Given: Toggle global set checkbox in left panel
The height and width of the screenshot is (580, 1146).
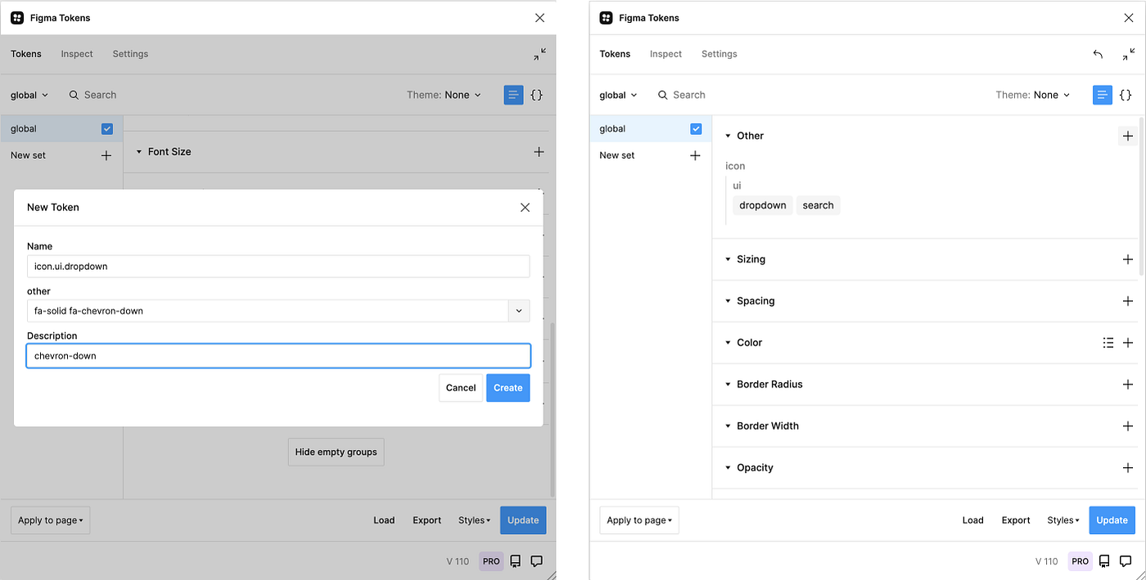Looking at the screenshot, I should 106,128.
